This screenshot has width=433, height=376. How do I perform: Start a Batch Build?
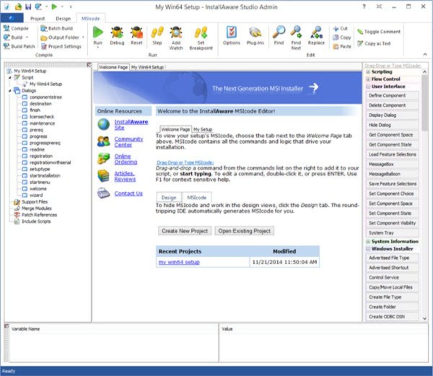pos(57,29)
